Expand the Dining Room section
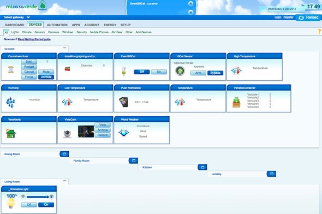 point(64,154)
